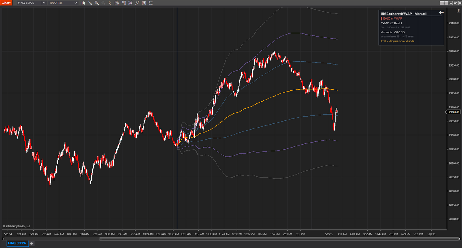The height and width of the screenshot is (248, 462).
Task: Switch to the MNQ SEP26 tab
Action: 18,243
